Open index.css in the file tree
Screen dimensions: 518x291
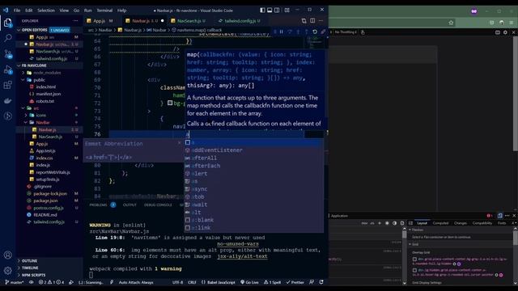click(45, 158)
